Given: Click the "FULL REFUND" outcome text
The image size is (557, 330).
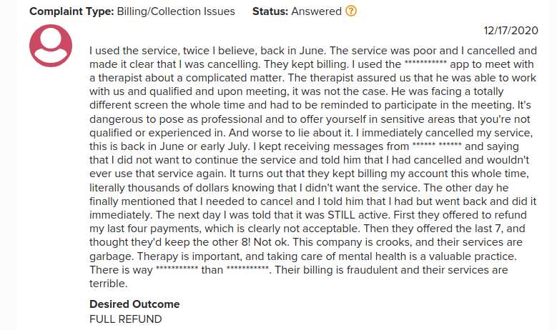Looking at the screenshot, I should pyautogui.click(x=126, y=319).
